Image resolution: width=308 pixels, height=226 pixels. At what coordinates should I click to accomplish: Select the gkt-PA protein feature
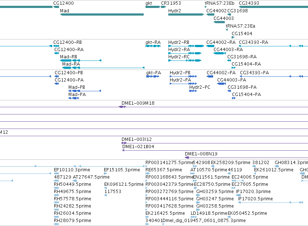click(153, 76)
